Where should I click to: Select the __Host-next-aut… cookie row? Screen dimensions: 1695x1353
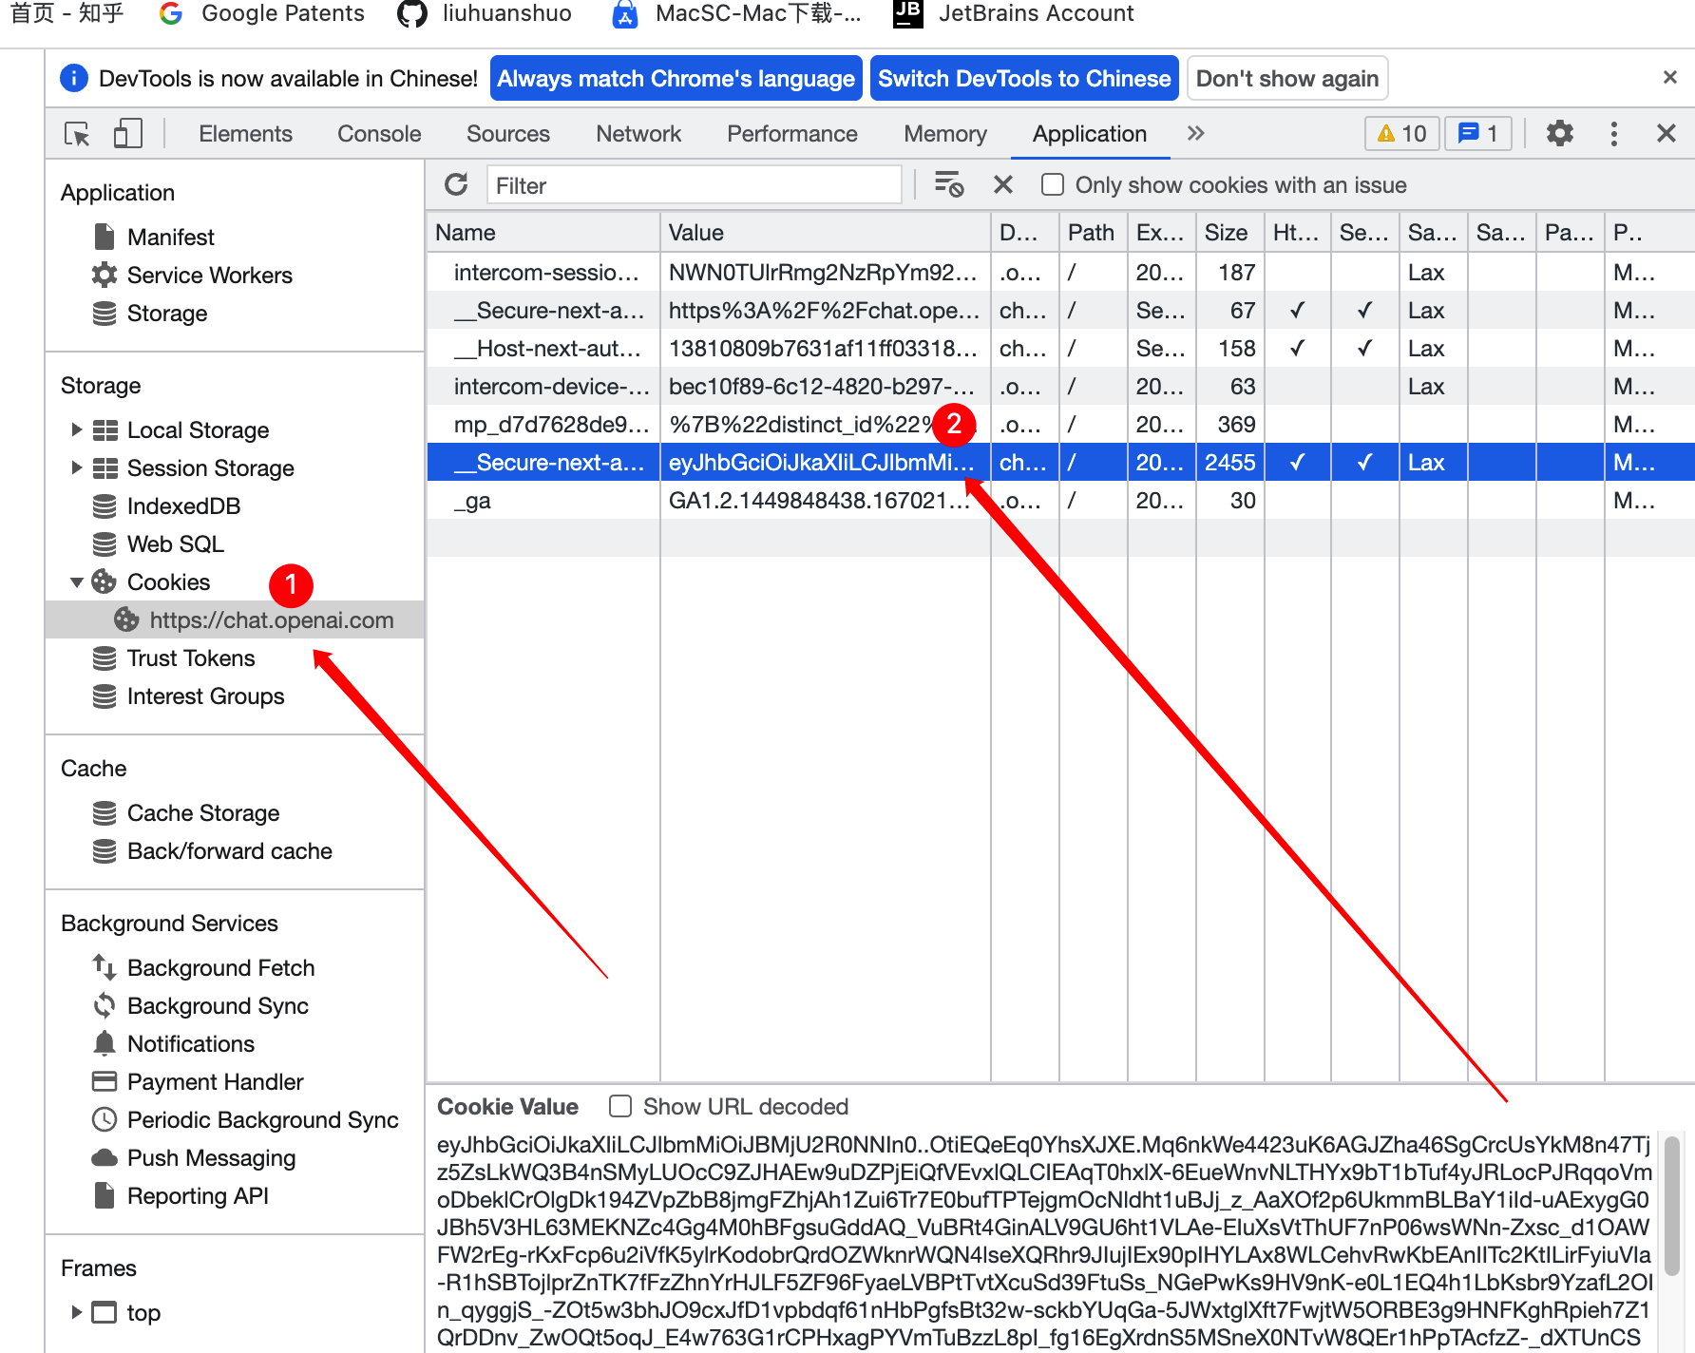[1060, 348]
